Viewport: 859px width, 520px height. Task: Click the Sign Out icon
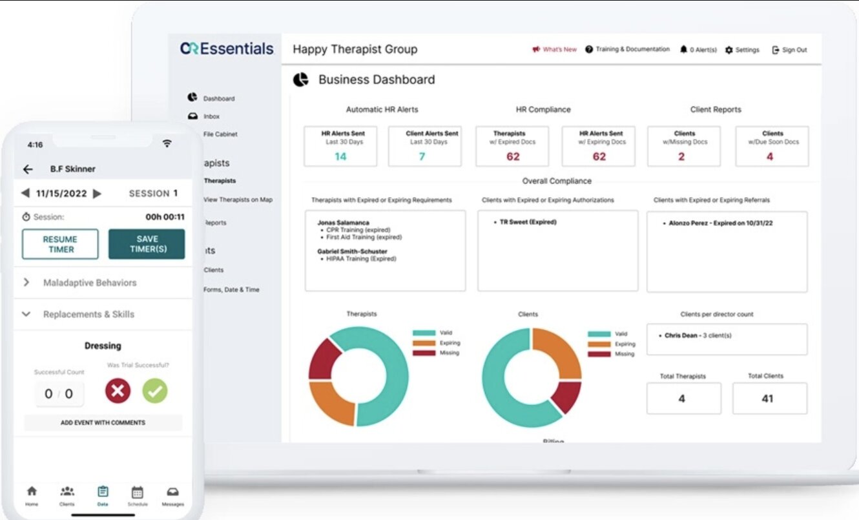pyautogui.click(x=776, y=50)
